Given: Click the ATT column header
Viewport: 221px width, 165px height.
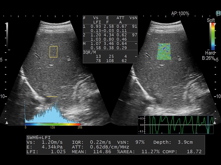Looking at the screenshot, I should 120,18.
